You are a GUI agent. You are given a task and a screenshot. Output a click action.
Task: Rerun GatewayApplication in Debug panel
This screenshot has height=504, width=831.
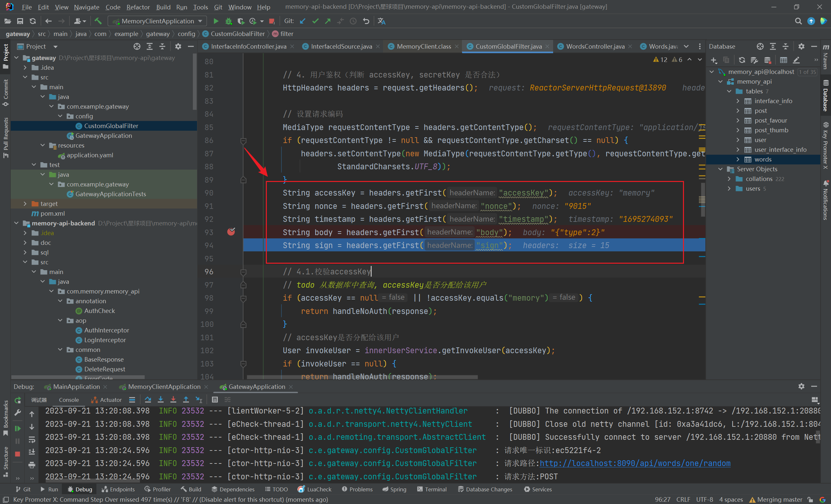(18, 400)
